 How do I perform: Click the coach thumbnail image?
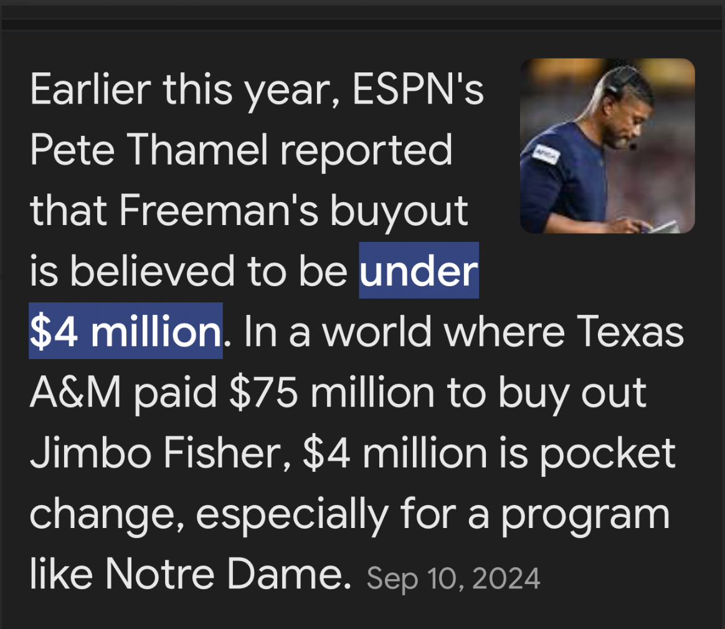coord(607,146)
